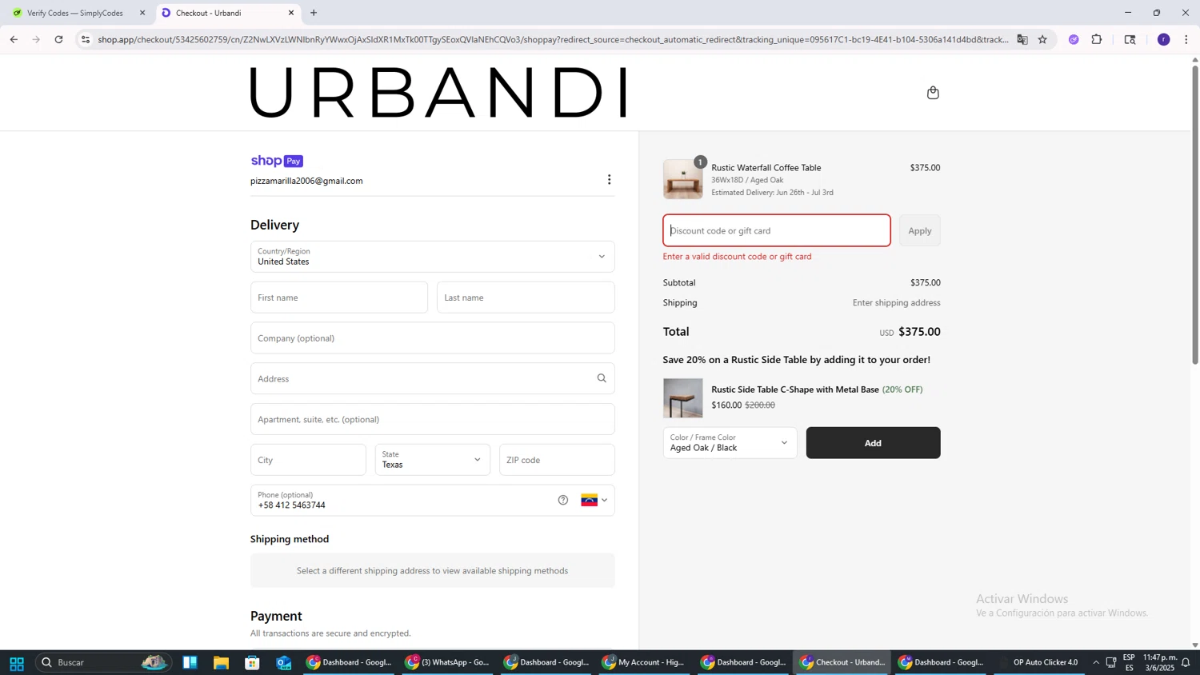The width and height of the screenshot is (1200, 675).
Task: Click the ZIP code field
Action: pyautogui.click(x=557, y=460)
